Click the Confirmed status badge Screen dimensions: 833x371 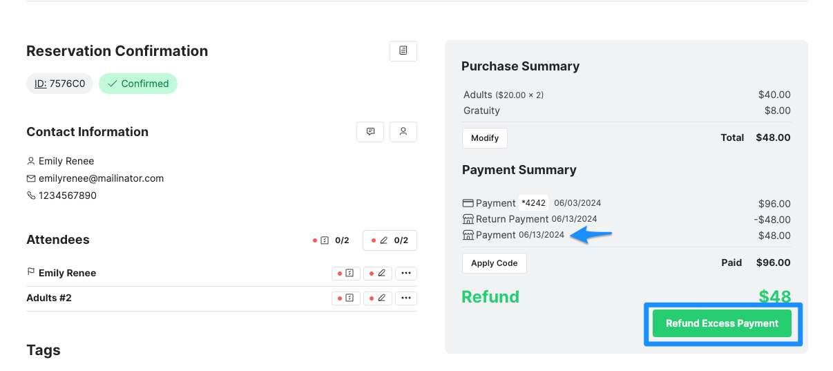(x=138, y=84)
